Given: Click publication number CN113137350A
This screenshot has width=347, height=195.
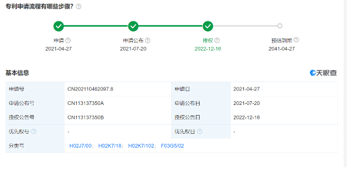Looking at the screenshot, I should pos(85,103).
